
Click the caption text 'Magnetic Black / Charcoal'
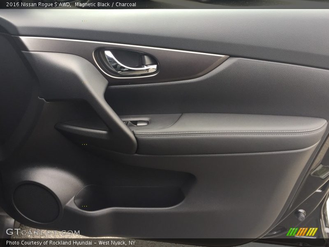[105, 5]
